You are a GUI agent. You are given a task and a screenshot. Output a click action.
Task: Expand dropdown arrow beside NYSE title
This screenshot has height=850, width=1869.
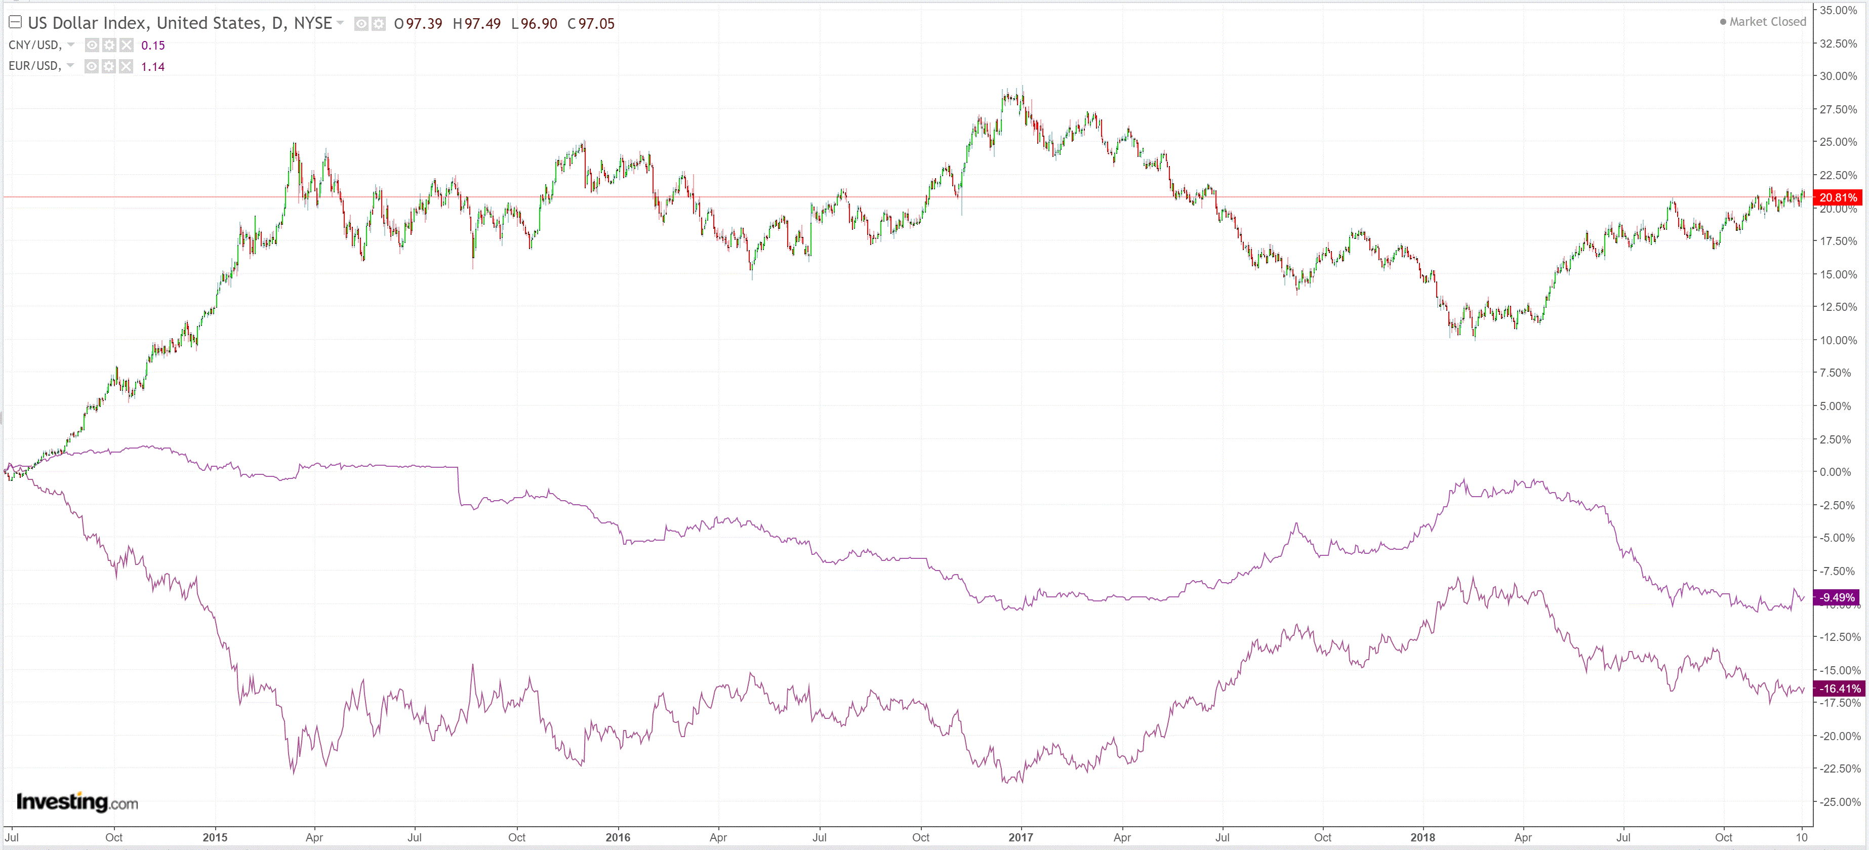point(340,22)
